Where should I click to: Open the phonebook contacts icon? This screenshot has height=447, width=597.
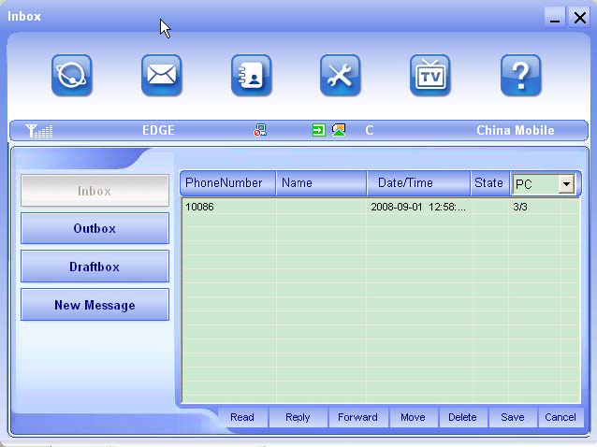pyautogui.click(x=252, y=75)
